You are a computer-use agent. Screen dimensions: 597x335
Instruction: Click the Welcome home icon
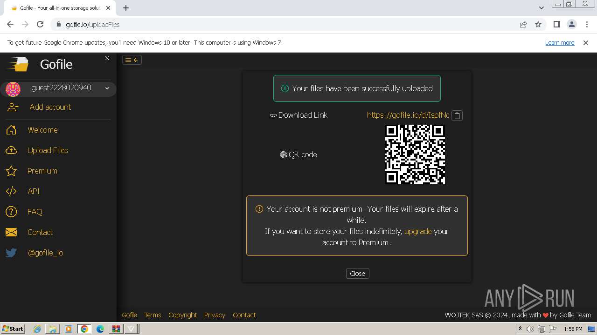(x=11, y=130)
